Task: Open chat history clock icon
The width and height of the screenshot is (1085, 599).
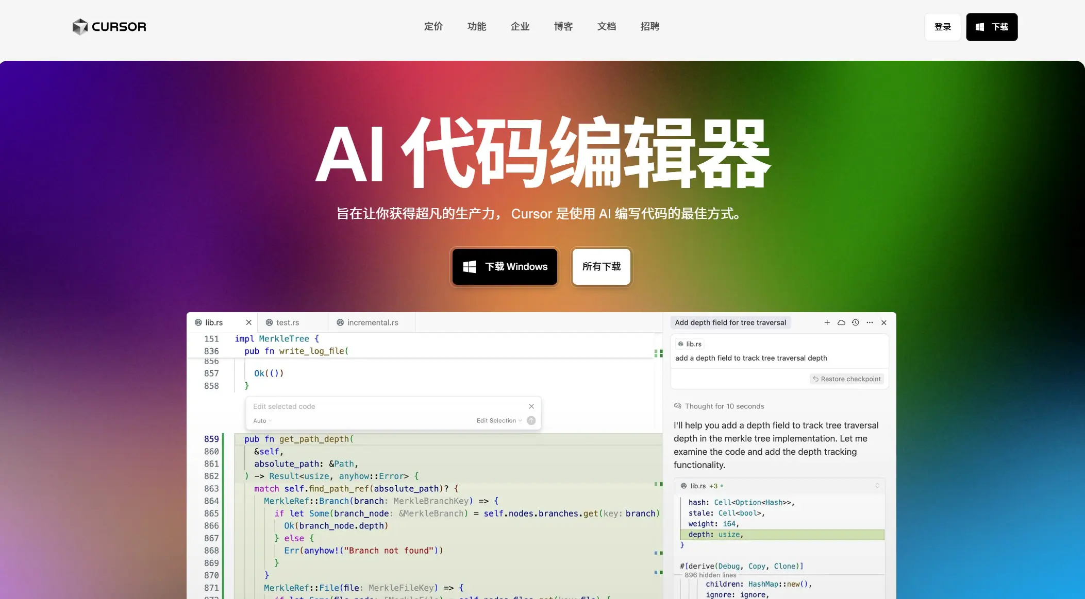Action: point(856,322)
